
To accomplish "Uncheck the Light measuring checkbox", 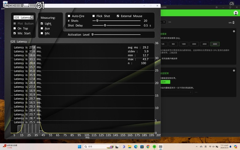I will point(42,23).
